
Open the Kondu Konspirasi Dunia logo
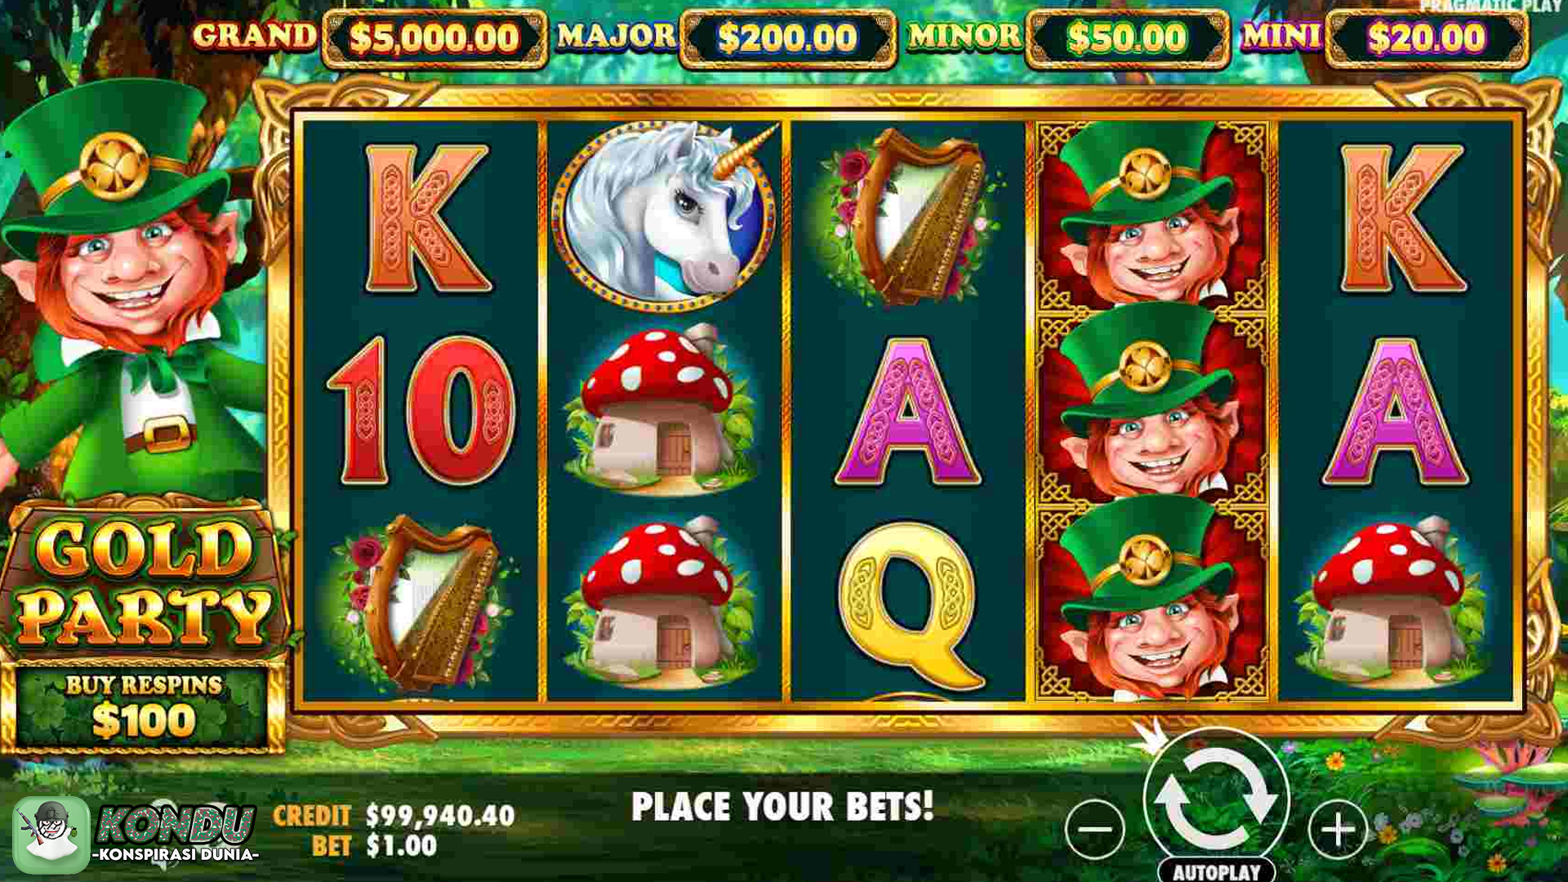tap(136, 835)
